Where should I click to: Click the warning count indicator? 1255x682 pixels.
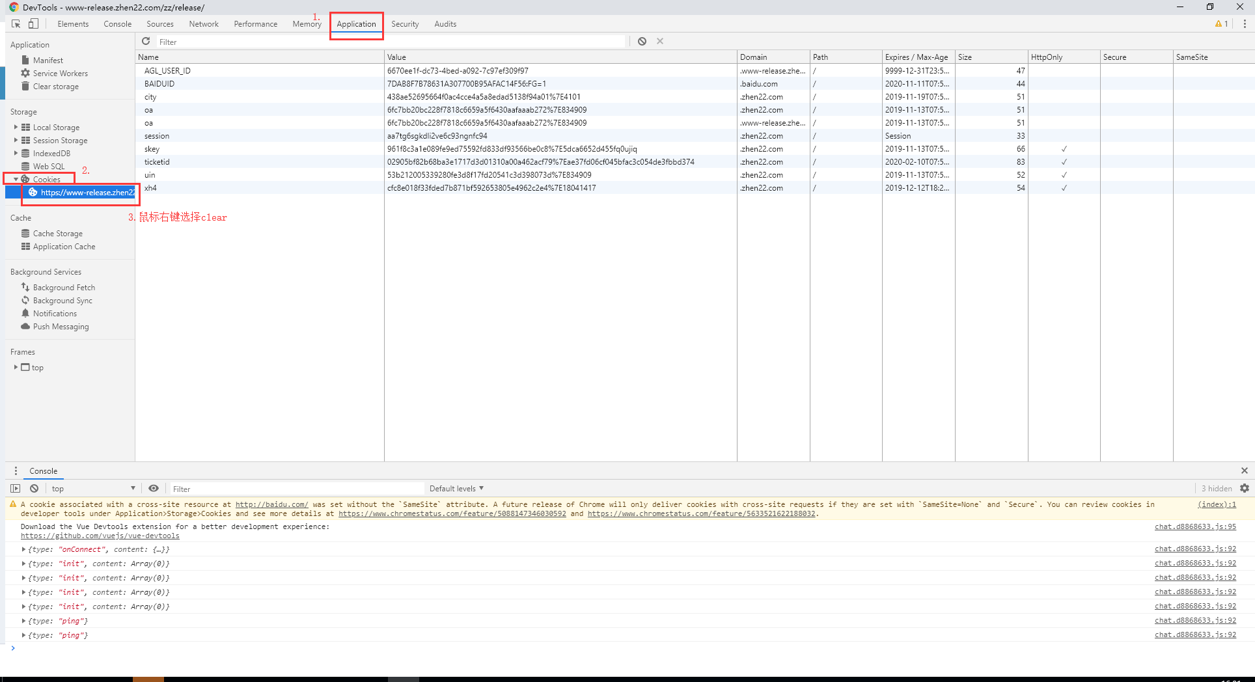coord(1221,23)
